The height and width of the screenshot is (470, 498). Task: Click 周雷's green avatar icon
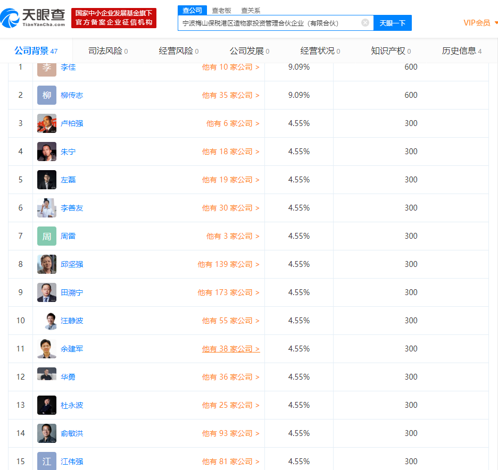47,236
